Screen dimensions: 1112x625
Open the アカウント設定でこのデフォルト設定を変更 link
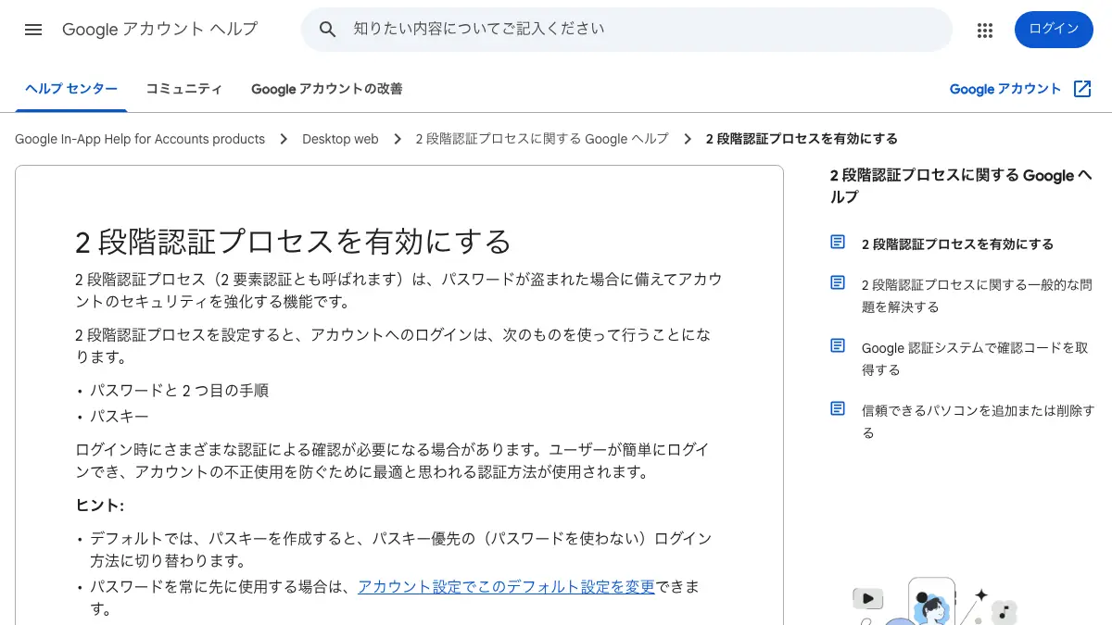click(506, 586)
